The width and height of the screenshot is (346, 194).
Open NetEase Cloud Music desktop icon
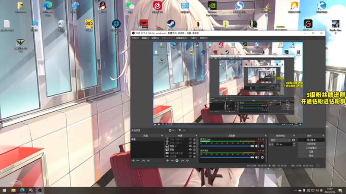(157, 6)
